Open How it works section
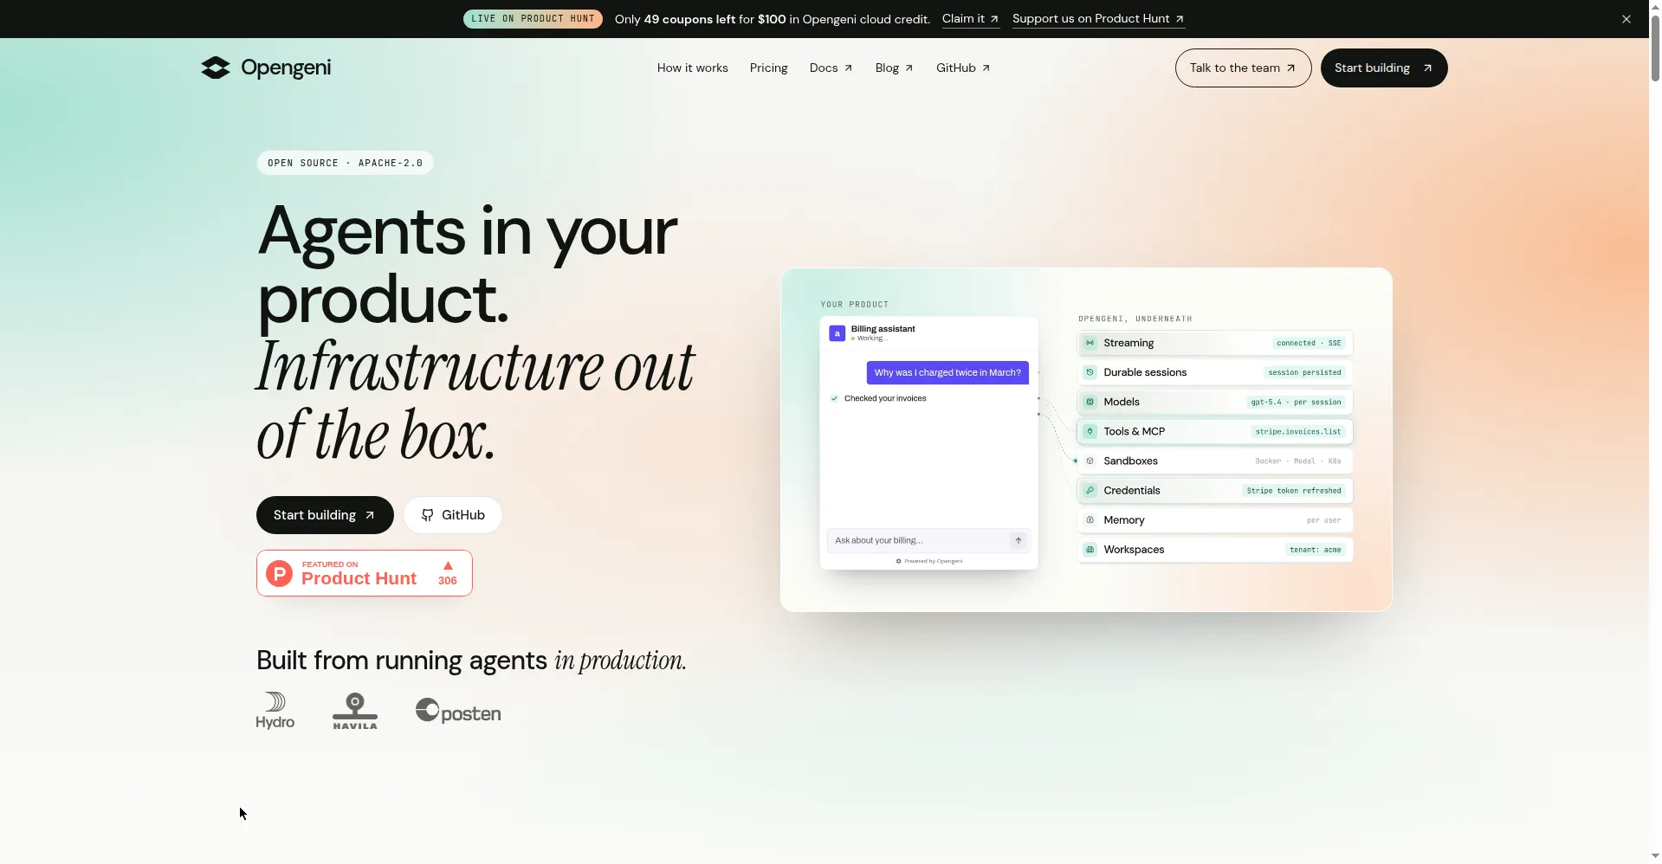Viewport: 1662px width, 864px height. click(x=692, y=68)
